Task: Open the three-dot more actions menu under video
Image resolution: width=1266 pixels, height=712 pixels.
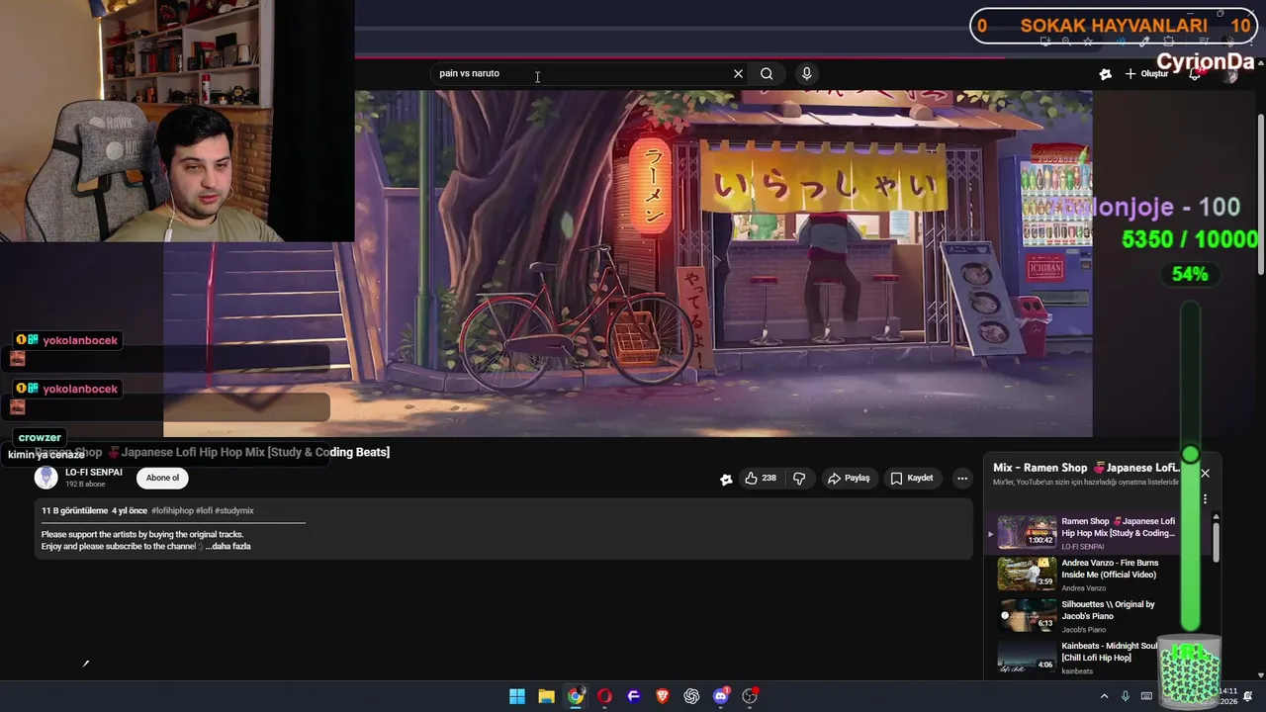Action: (x=961, y=479)
